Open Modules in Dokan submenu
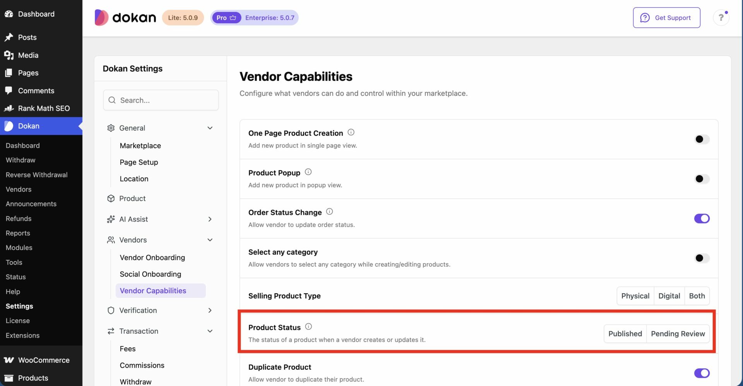 19,248
